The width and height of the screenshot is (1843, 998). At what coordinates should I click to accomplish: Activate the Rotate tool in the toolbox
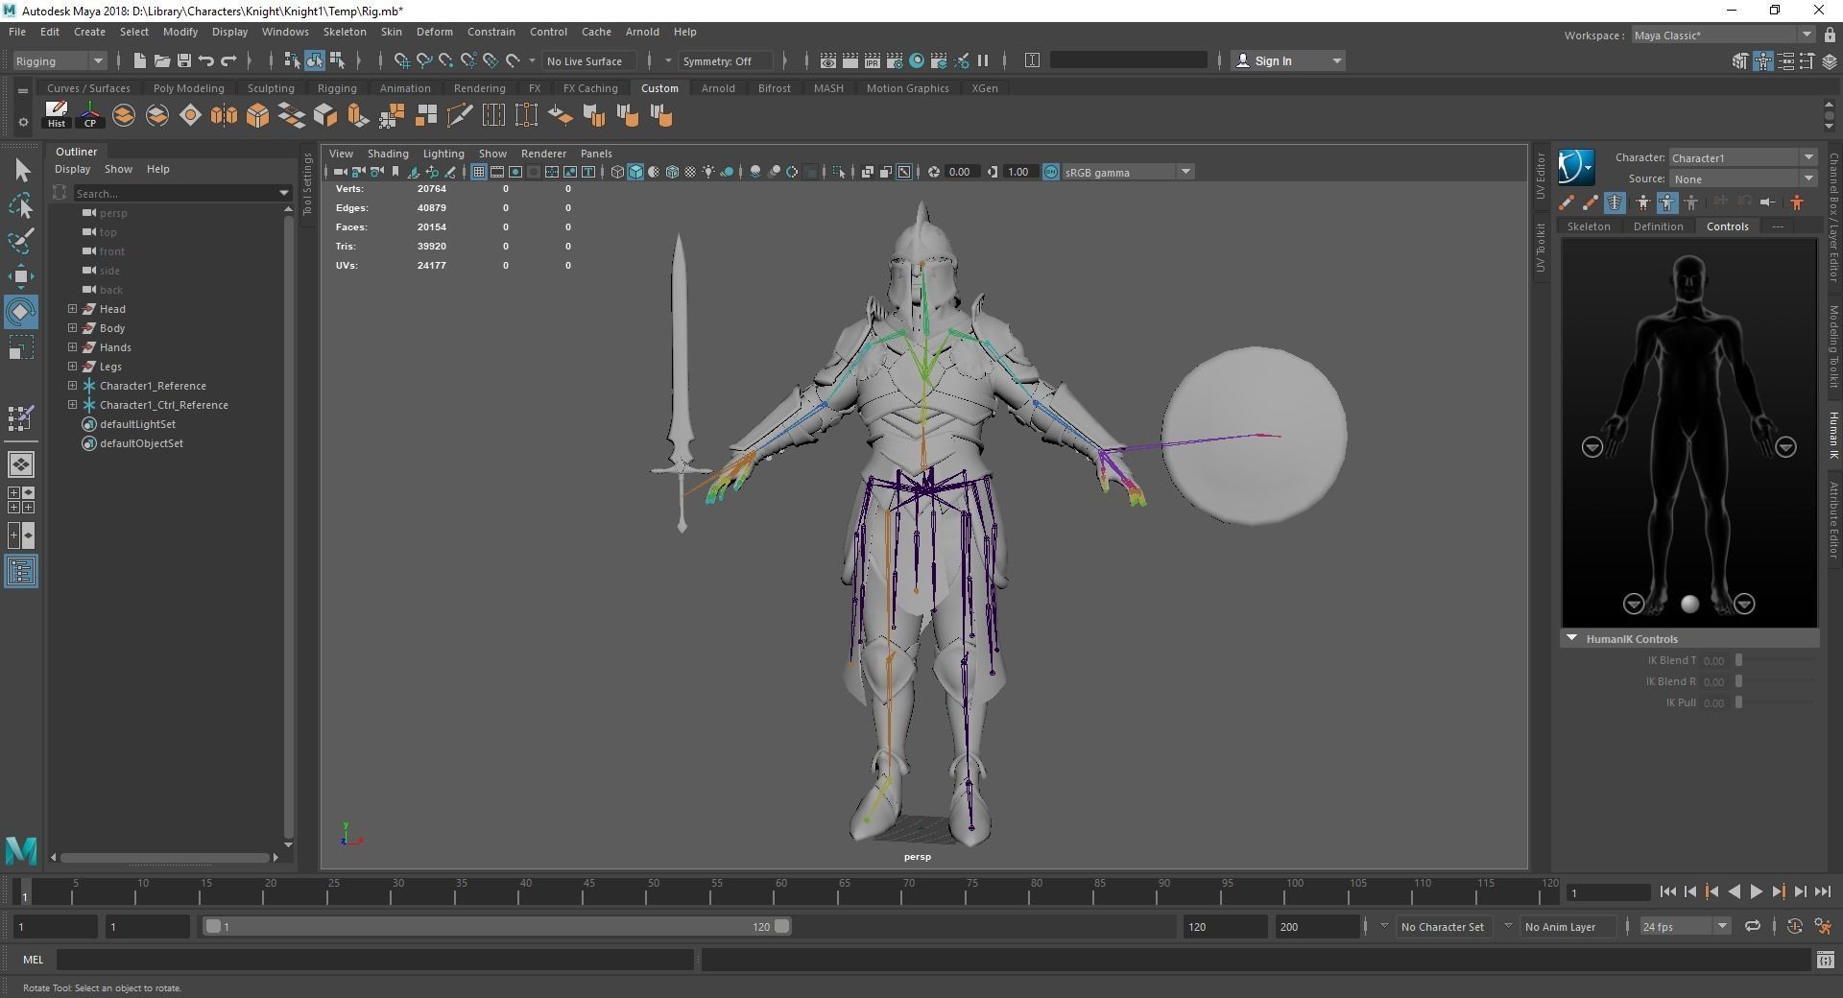tap(21, 312)
